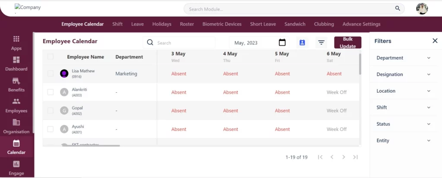
Task: Click the Department column header
Action: pyautogui.click(x=129, y=57)
